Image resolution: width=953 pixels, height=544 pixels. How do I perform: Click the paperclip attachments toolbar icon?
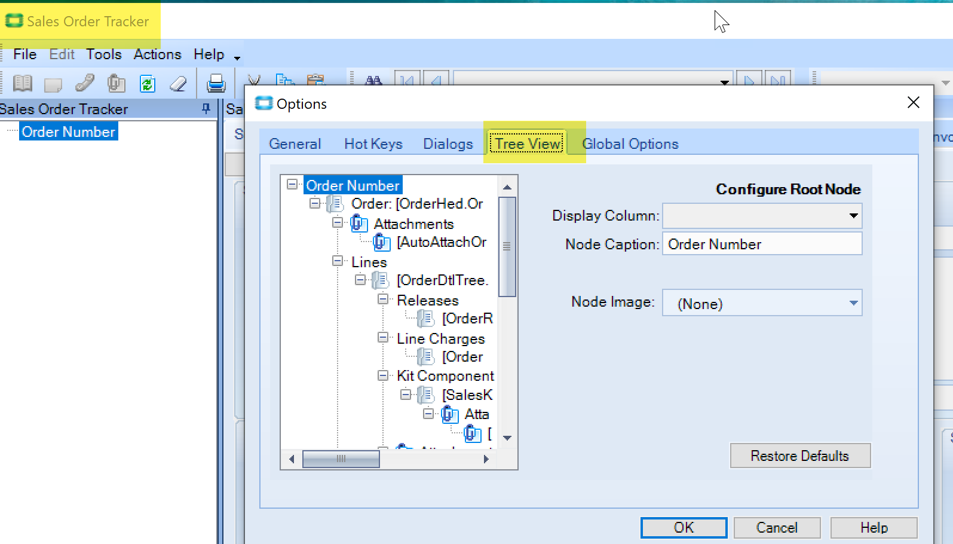coord(116,83)
